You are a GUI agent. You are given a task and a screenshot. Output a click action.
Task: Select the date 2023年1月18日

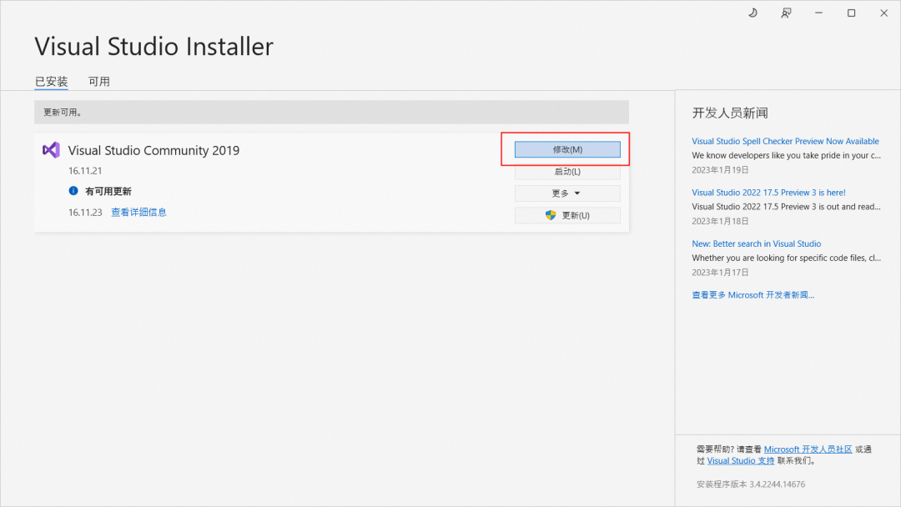click(x=720, y=221)
